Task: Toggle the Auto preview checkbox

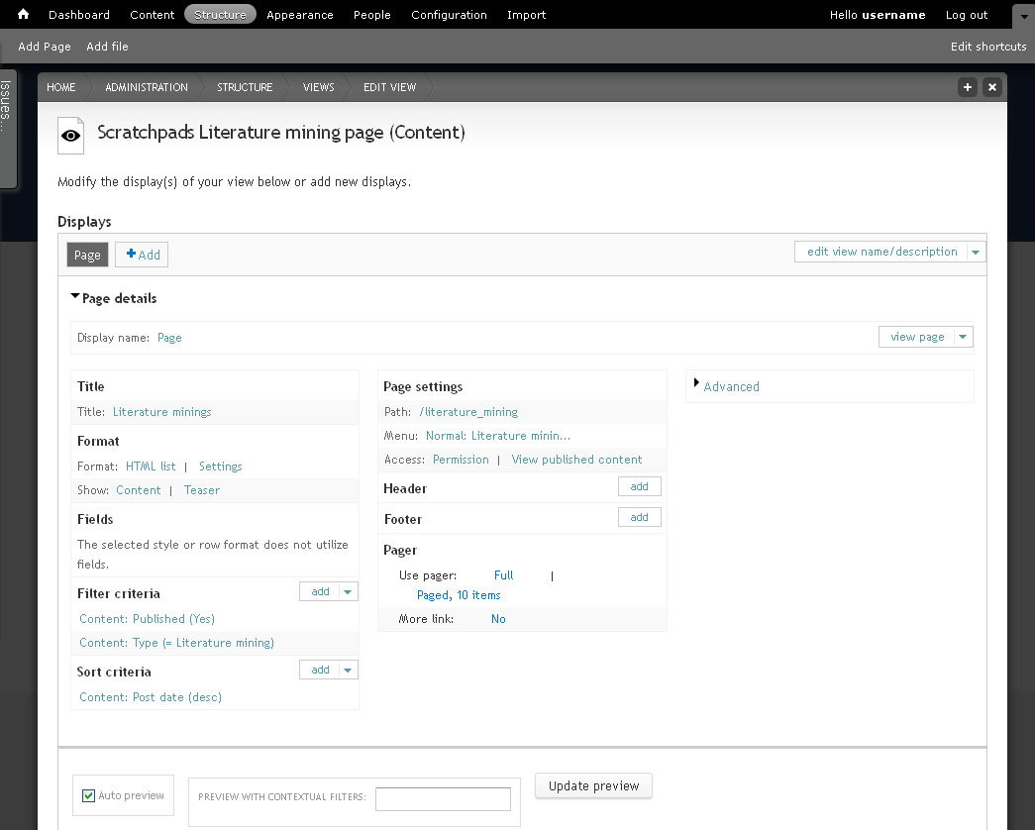Action: click(x=88, y=795)
